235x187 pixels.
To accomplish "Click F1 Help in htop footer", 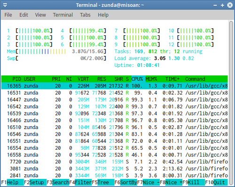I will point(13,182).
